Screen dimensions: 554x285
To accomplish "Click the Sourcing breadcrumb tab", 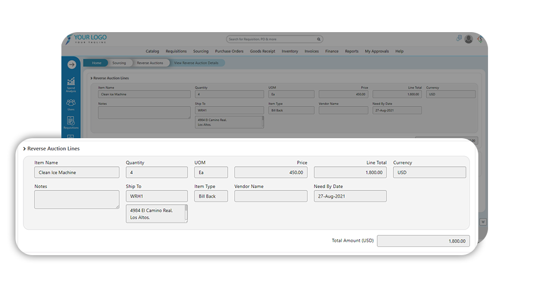I will (x=119, y=63).
